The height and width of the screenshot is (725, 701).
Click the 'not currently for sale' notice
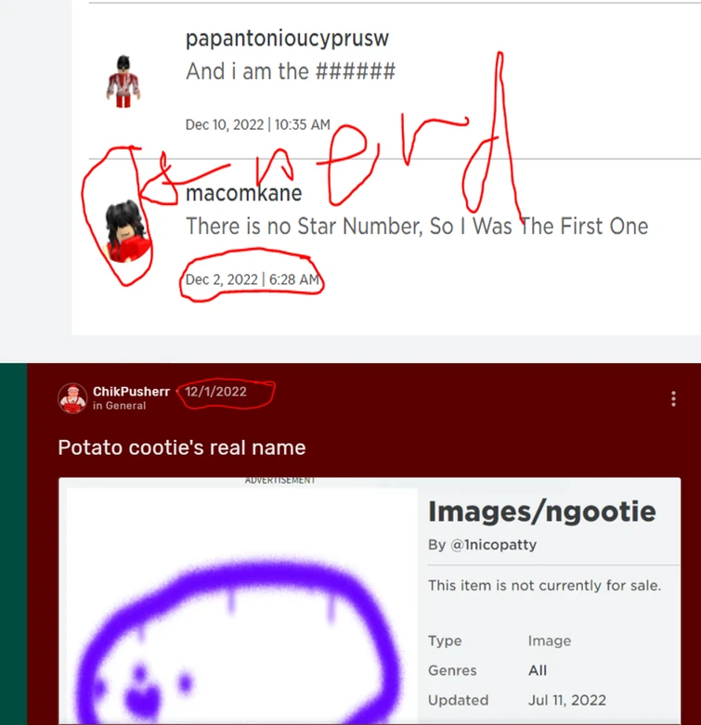coord(544,586)
